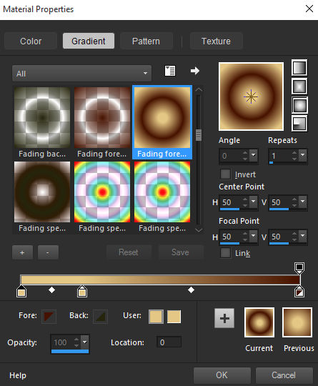This screenshot has height=386, width=318.
Task: Switch to the Pattern tab
Action: pos(146,41)
